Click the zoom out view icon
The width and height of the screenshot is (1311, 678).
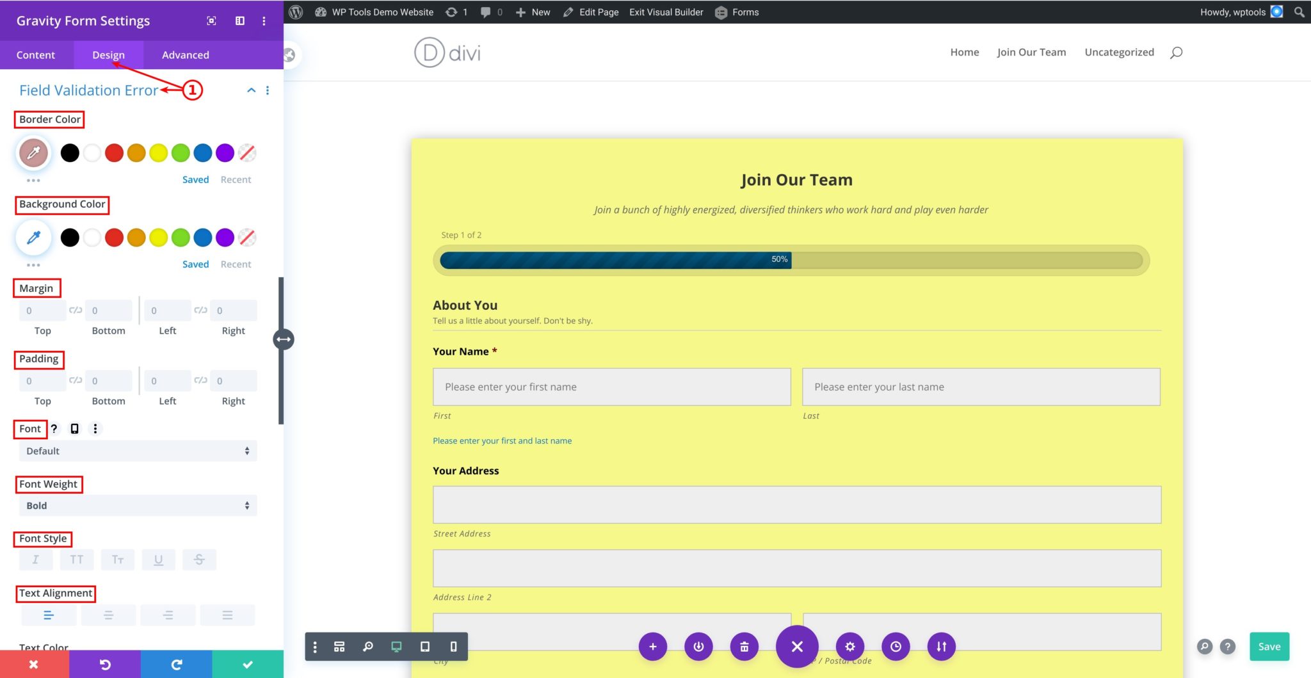click(367, 647)
